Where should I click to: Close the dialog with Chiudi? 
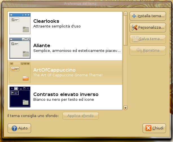[x=154, y=128]
